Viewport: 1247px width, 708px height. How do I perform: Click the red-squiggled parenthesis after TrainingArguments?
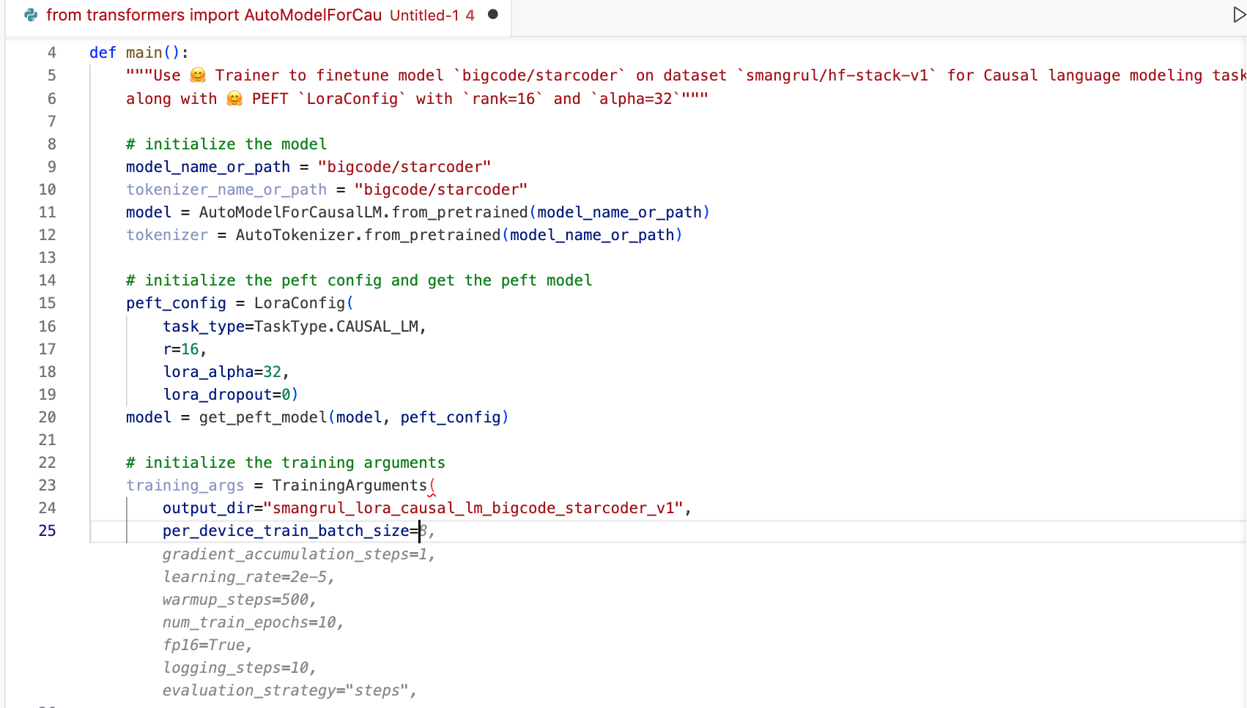pos(432,485)
